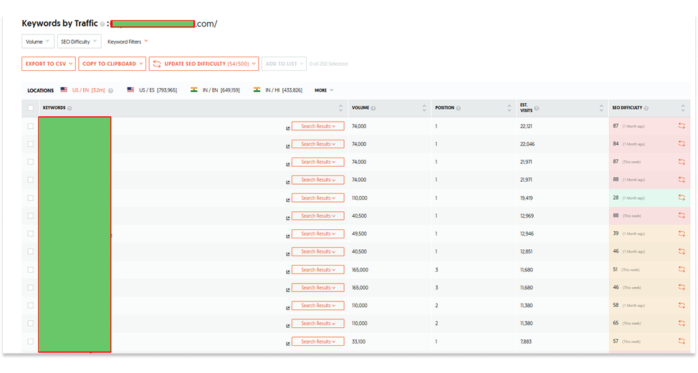Image resolution: width=698 pixels, height=373 pixels.
Task: Open external link icon in 22,046 visits row
Action: (287, 146)
